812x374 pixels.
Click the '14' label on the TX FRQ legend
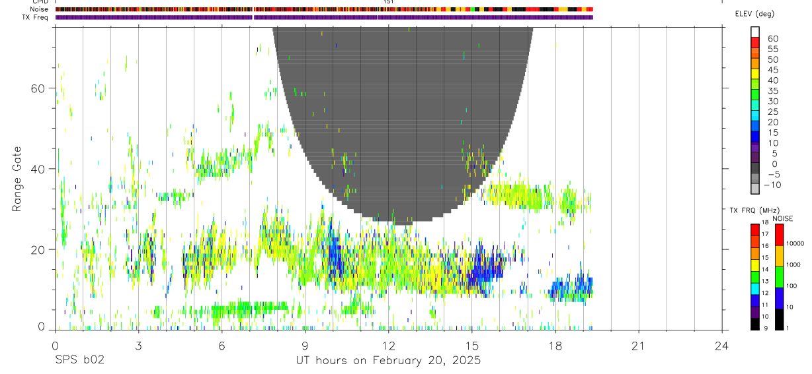[x=764, y=269]
